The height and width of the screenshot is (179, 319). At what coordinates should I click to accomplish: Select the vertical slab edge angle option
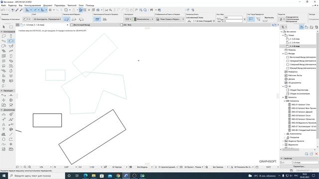point(251,19)
